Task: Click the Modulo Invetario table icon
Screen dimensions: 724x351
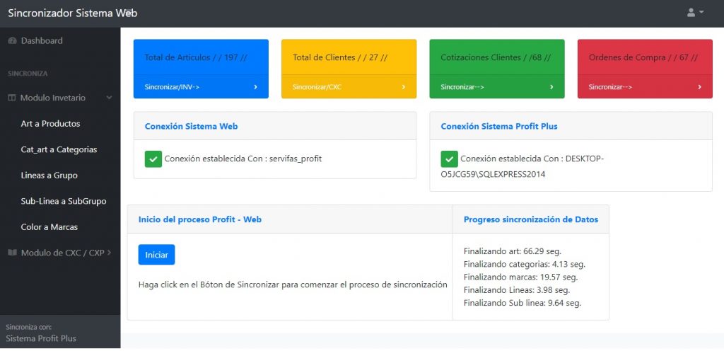Action: (x=11, y=98)
